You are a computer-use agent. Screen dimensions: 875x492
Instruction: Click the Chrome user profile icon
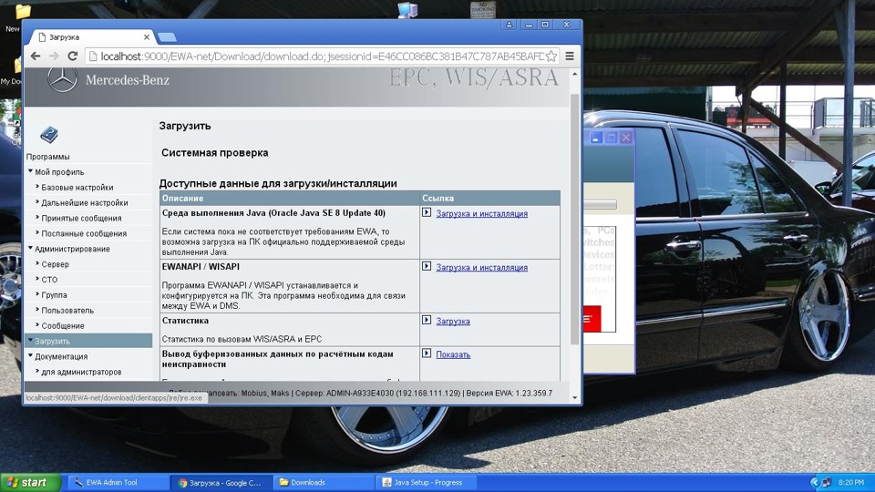point(509,25)
